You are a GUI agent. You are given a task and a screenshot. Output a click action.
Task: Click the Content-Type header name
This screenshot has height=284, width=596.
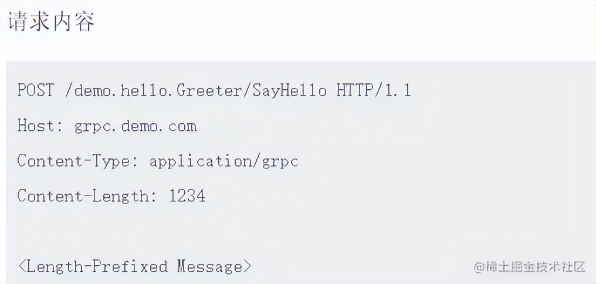pyautogui.click(x=74, y=161)
